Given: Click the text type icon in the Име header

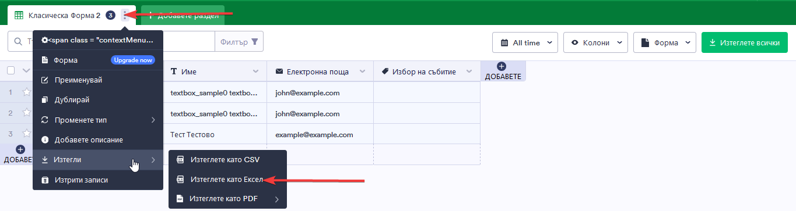Looking at the screenshot, I should pyautogui.click(x=174, y=71).
